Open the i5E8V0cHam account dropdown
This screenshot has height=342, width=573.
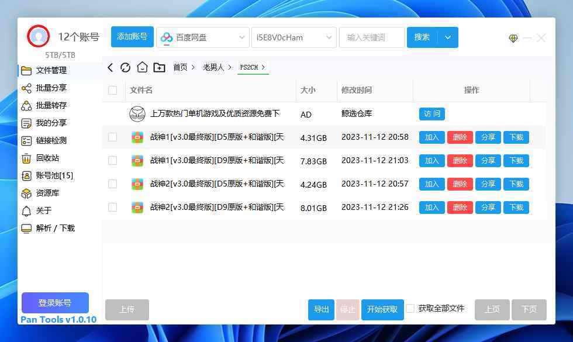coord(294,37)
